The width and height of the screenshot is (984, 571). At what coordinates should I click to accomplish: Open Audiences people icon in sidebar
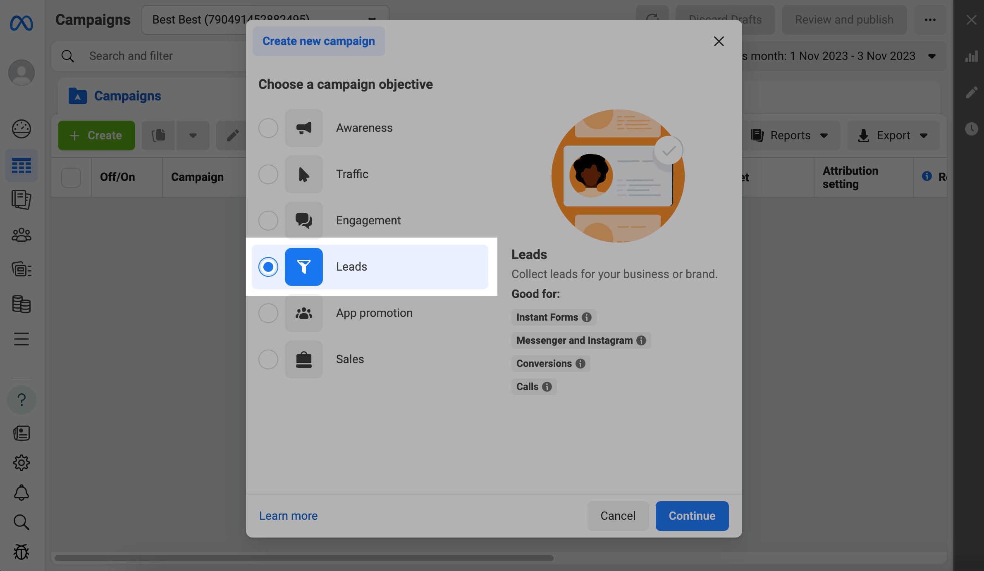coord(21,235)
